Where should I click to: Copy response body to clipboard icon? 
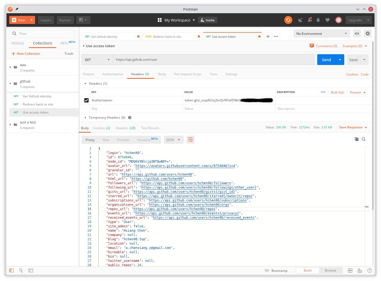357,139
